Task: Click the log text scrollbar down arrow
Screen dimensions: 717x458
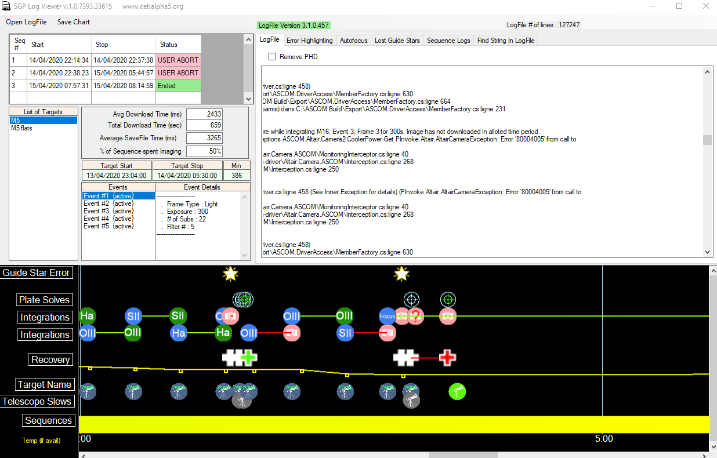Action: [x=708, y=252]
